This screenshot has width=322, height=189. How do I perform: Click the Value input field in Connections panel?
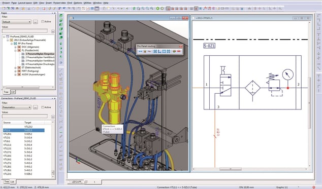pos(25,117)
